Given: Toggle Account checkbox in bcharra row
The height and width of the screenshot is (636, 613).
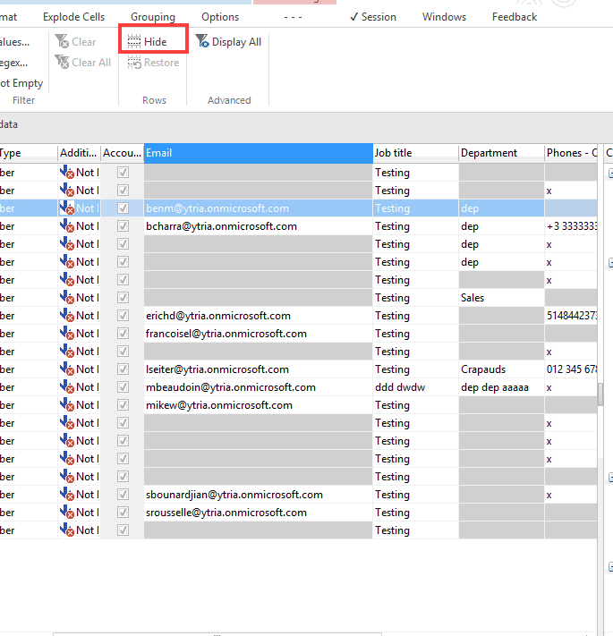Looking at the screenshot, I should point(123,226).
